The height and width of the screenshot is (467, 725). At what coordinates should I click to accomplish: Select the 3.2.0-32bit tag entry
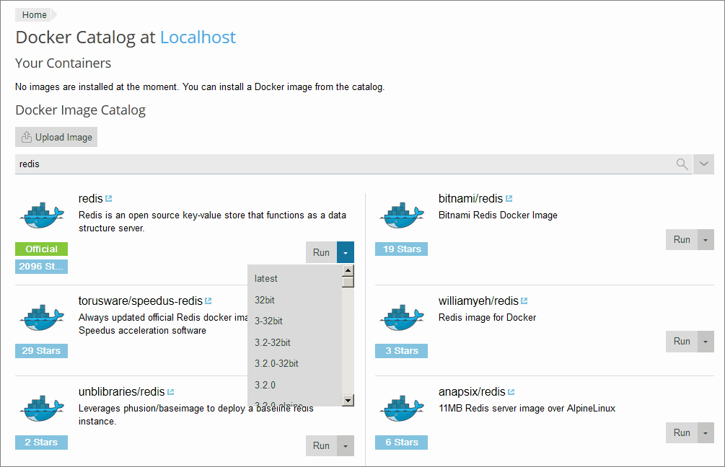[x=276, y=363]
